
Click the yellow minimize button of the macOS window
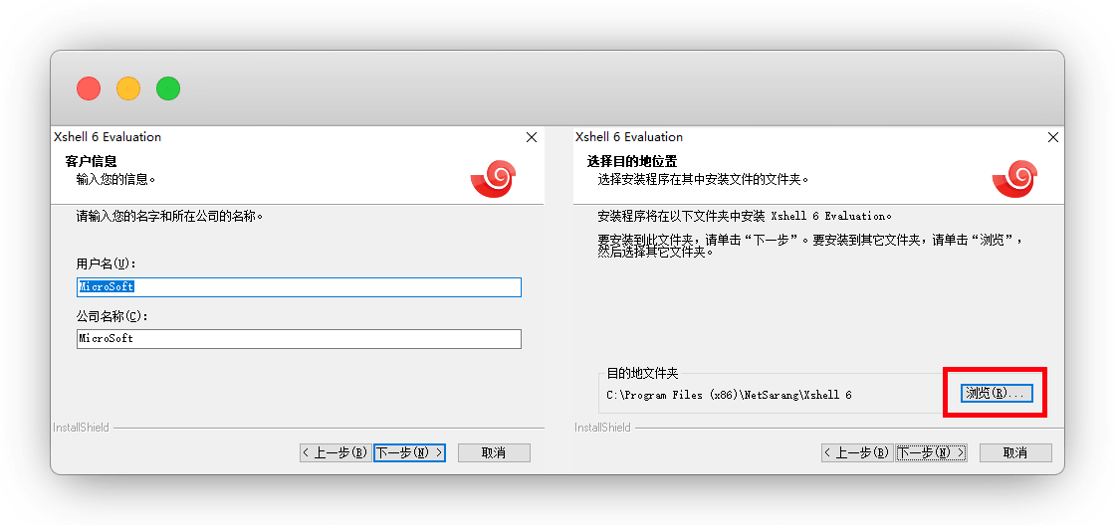128,88
